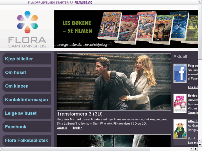This screenshot has width=202, height=151.
Task: Go to Om huset page
Action: point(27,73)
